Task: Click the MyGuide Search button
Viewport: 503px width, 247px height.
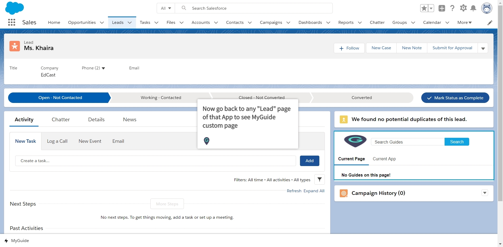Action: (x=457, y=142)
